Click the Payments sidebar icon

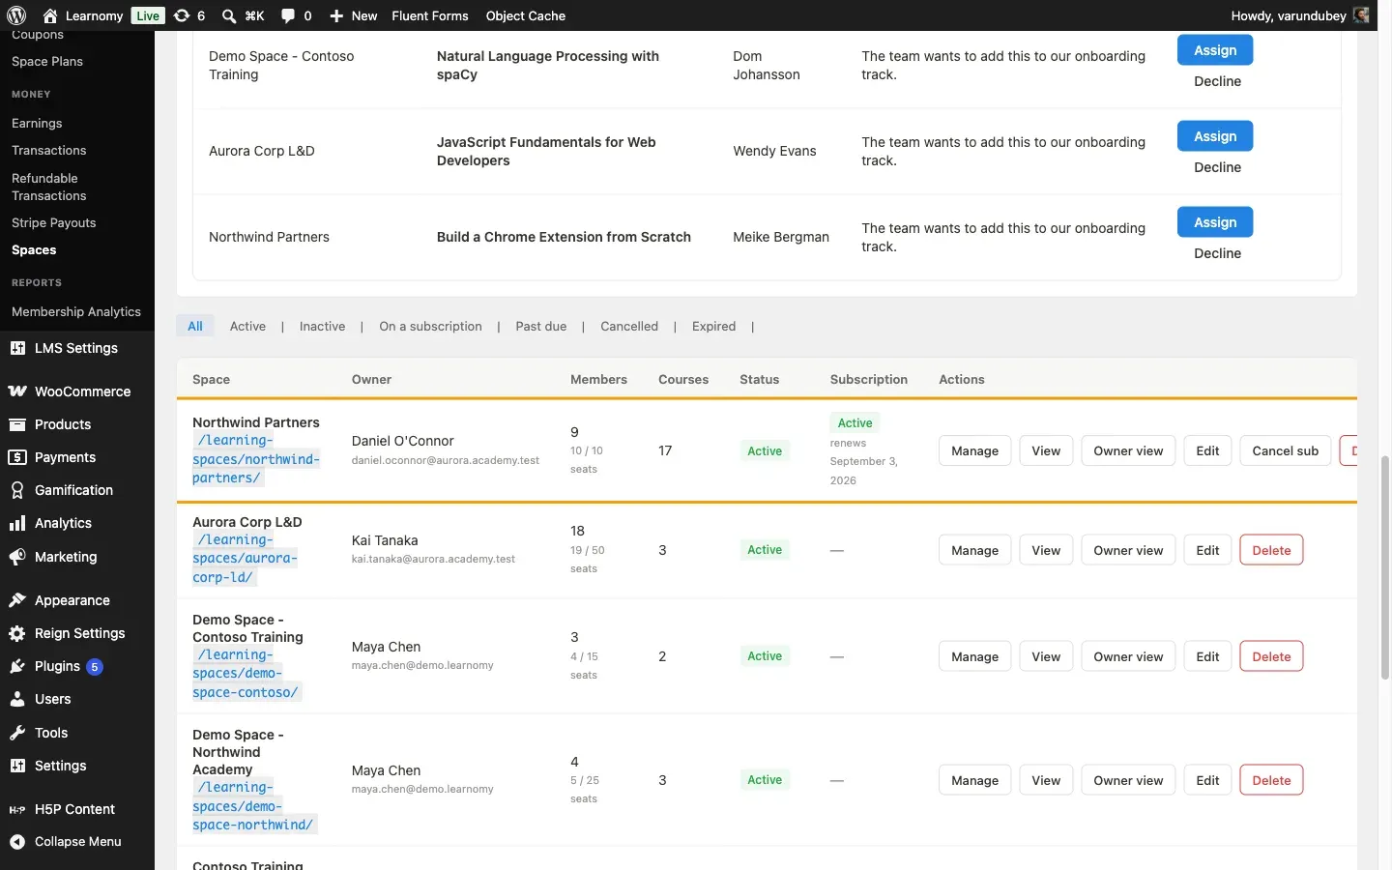17,457
